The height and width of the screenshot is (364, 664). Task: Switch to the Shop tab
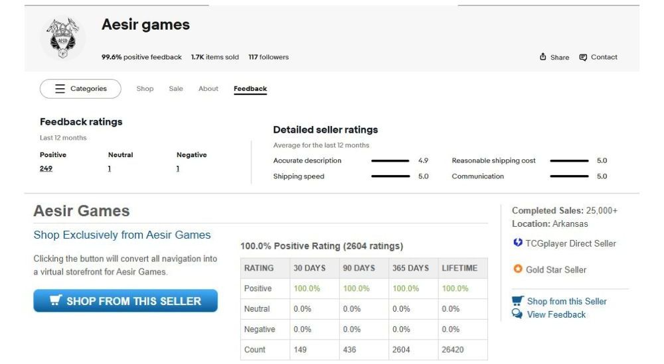145,89
